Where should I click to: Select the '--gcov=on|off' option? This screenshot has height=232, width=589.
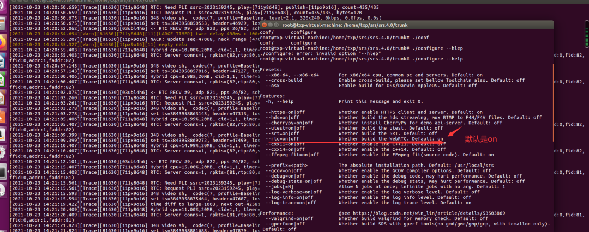click(x=284, y=170)
